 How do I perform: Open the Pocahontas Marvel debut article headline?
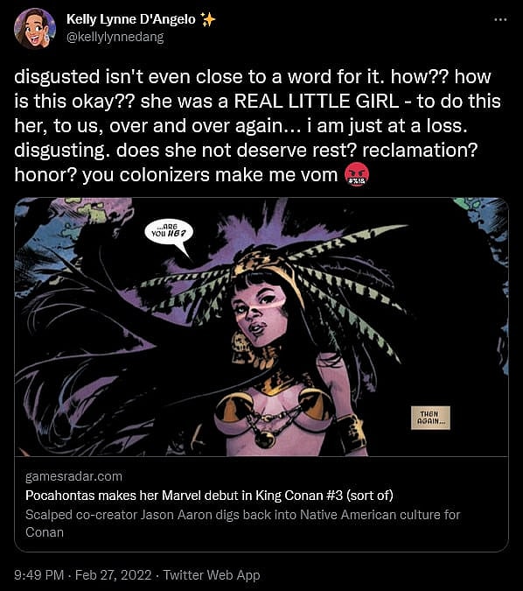[209, 495]
